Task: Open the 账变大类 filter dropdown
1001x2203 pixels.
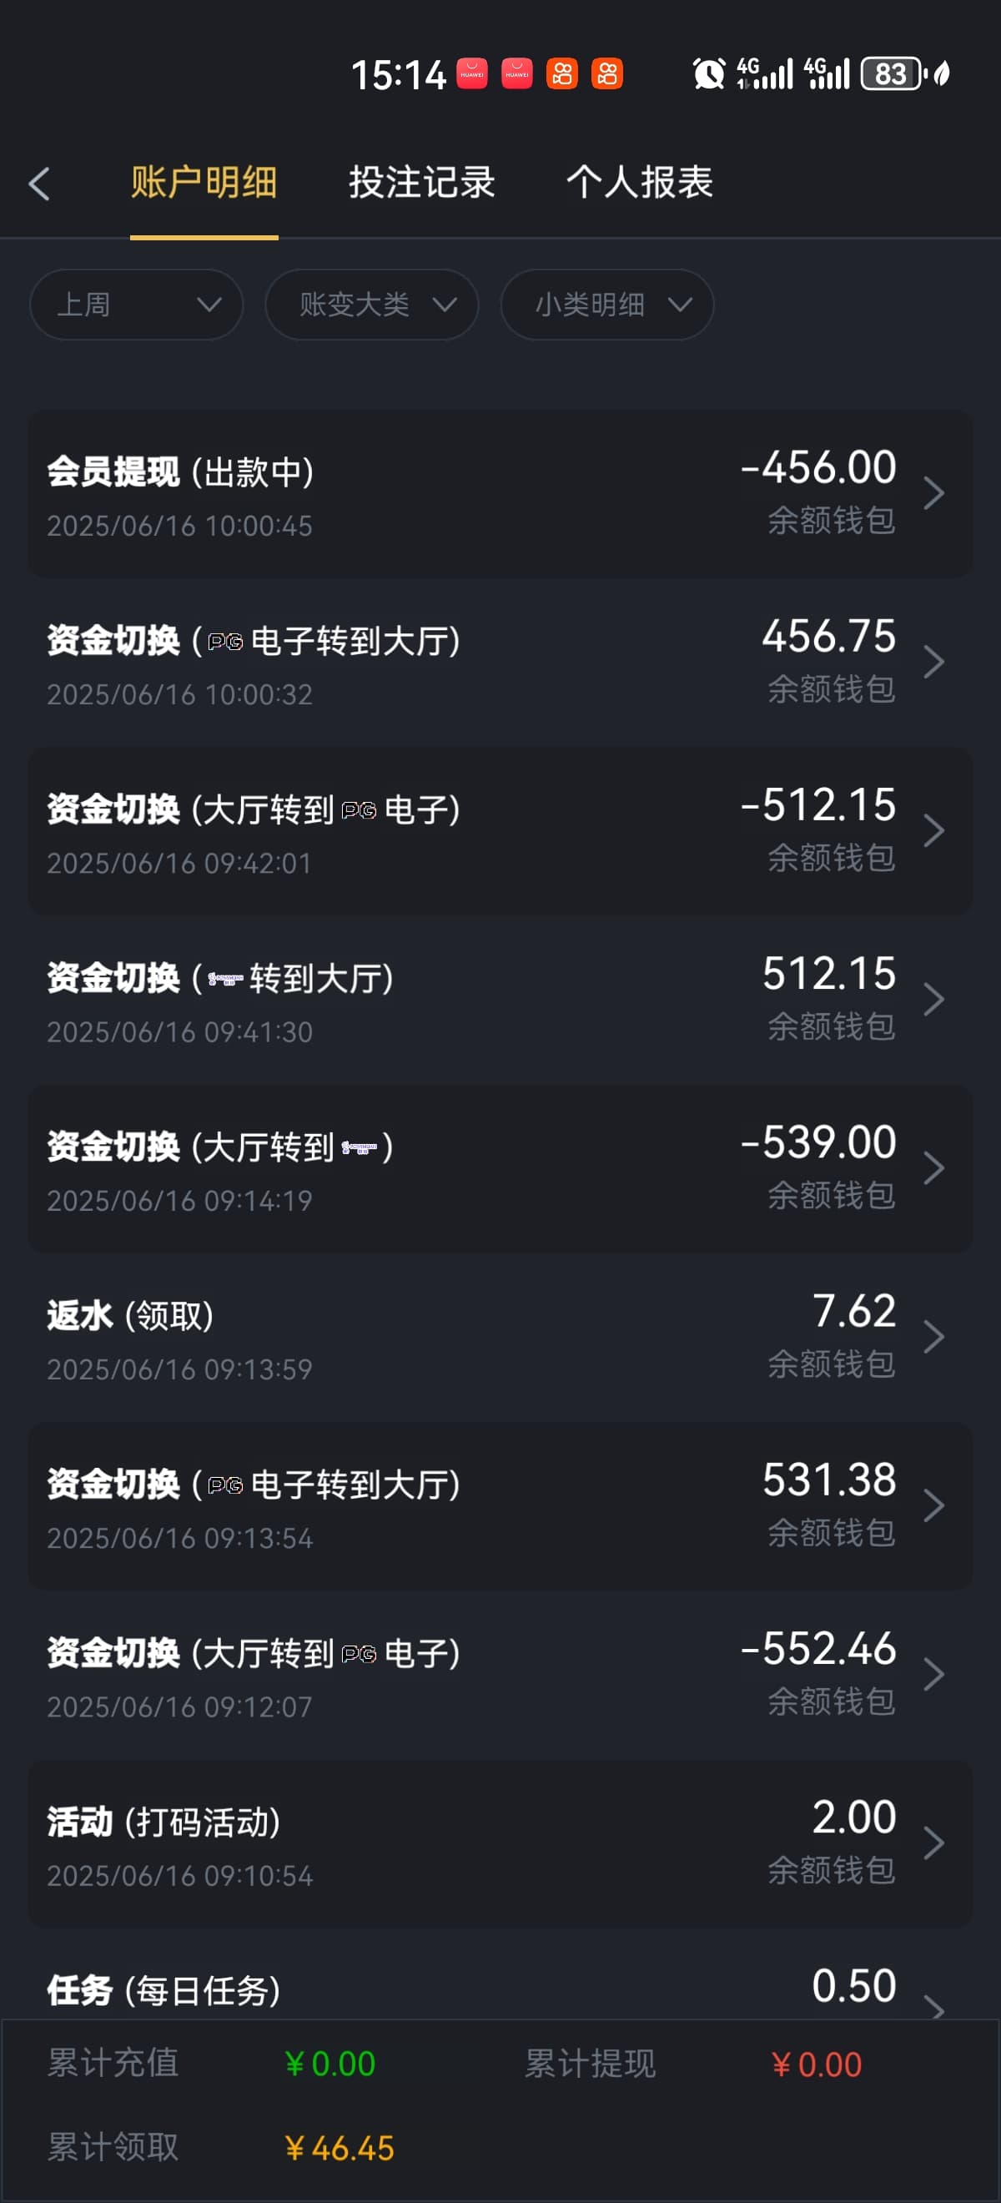Action: click(372, 305)
